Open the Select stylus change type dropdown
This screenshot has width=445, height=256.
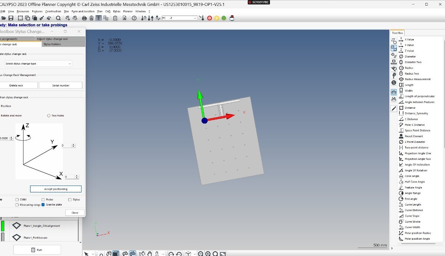click(x=38, y=63)
